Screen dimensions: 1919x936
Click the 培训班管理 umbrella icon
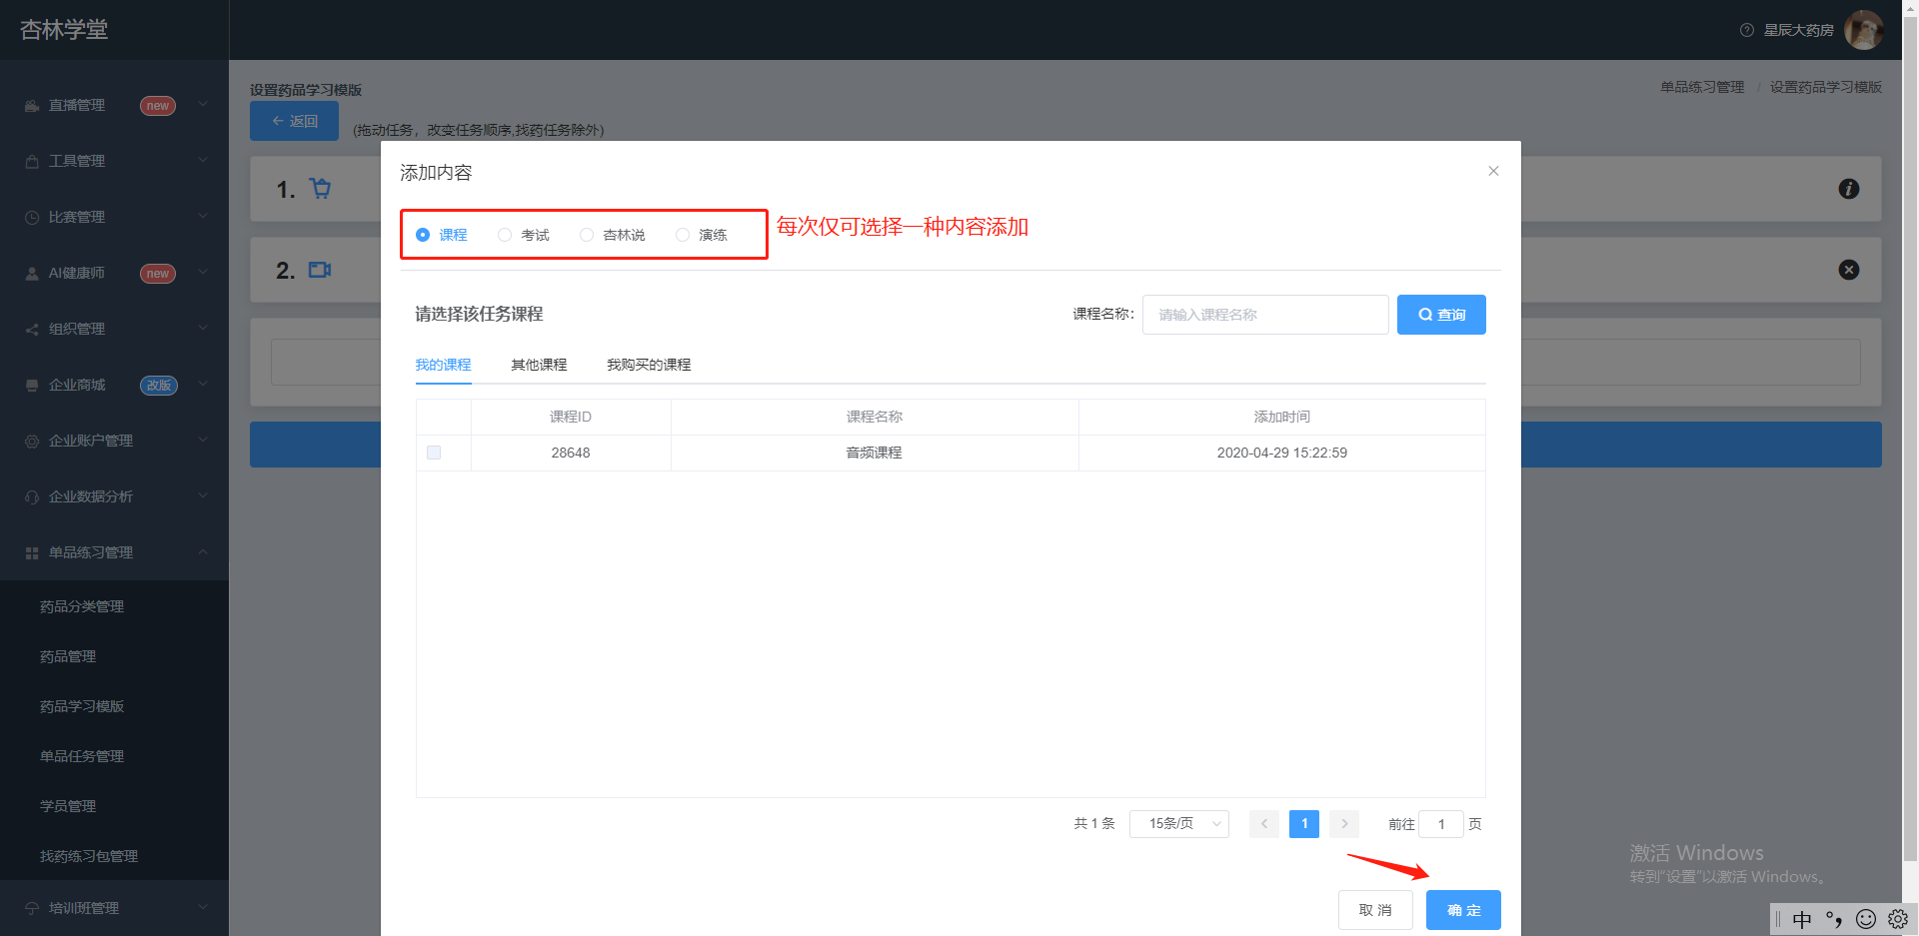(x=32, y=909)
